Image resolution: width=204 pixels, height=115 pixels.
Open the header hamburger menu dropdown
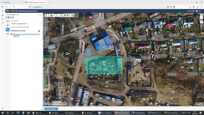[200, 11]
